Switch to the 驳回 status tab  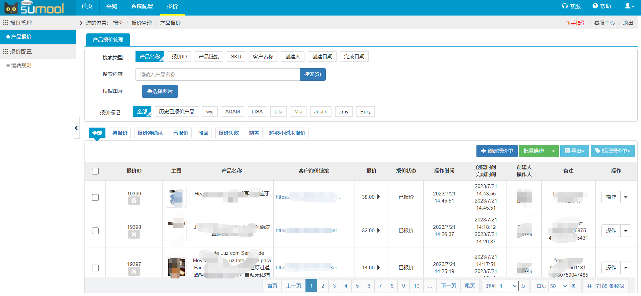(203, 133)
